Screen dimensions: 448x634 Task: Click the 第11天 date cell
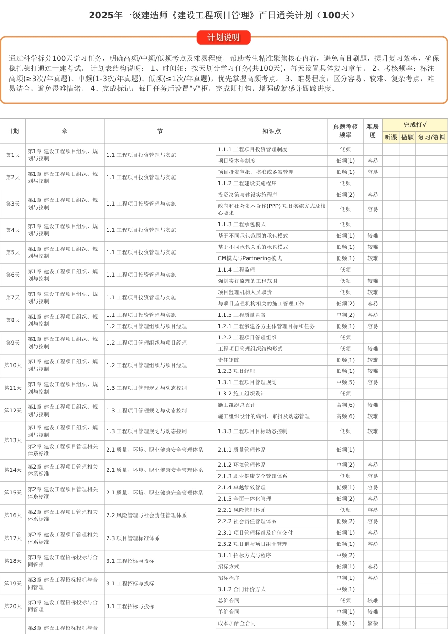[13, 388]
